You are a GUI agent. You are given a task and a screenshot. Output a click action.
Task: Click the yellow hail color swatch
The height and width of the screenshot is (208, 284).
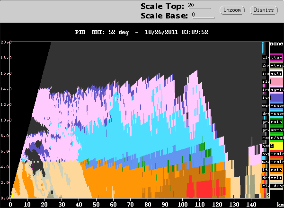click(276, 146)
